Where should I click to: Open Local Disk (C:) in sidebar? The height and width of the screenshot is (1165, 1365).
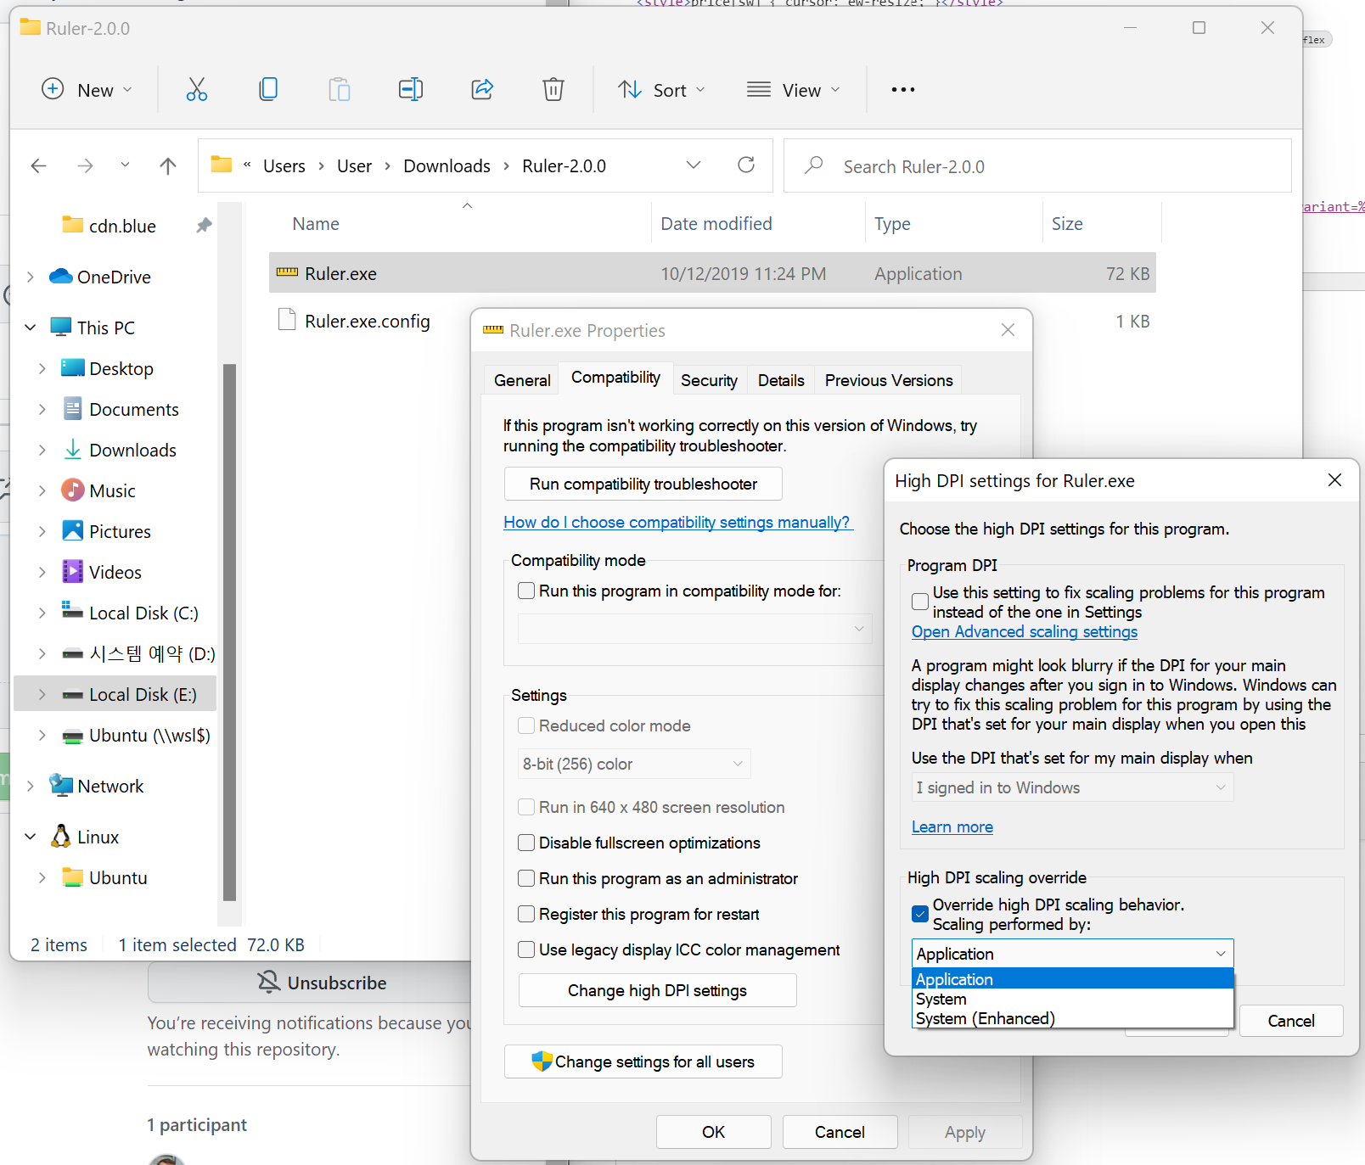click(x=143, y=613)
